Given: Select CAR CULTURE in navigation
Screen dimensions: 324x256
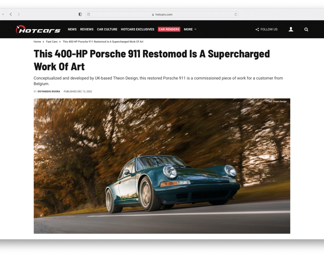Looking at the screenshot, I should (107, 29).
